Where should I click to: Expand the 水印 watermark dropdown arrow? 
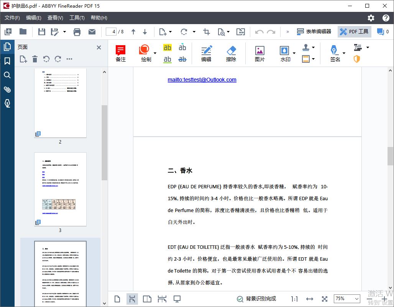(294, 53)
